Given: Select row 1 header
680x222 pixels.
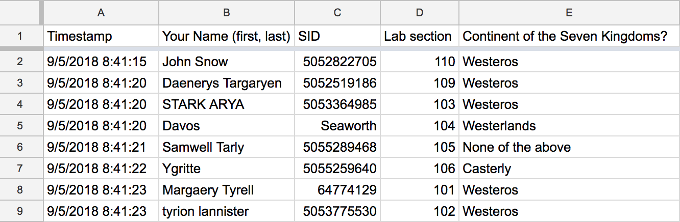Looking at the screenshot, I should 20,36.
